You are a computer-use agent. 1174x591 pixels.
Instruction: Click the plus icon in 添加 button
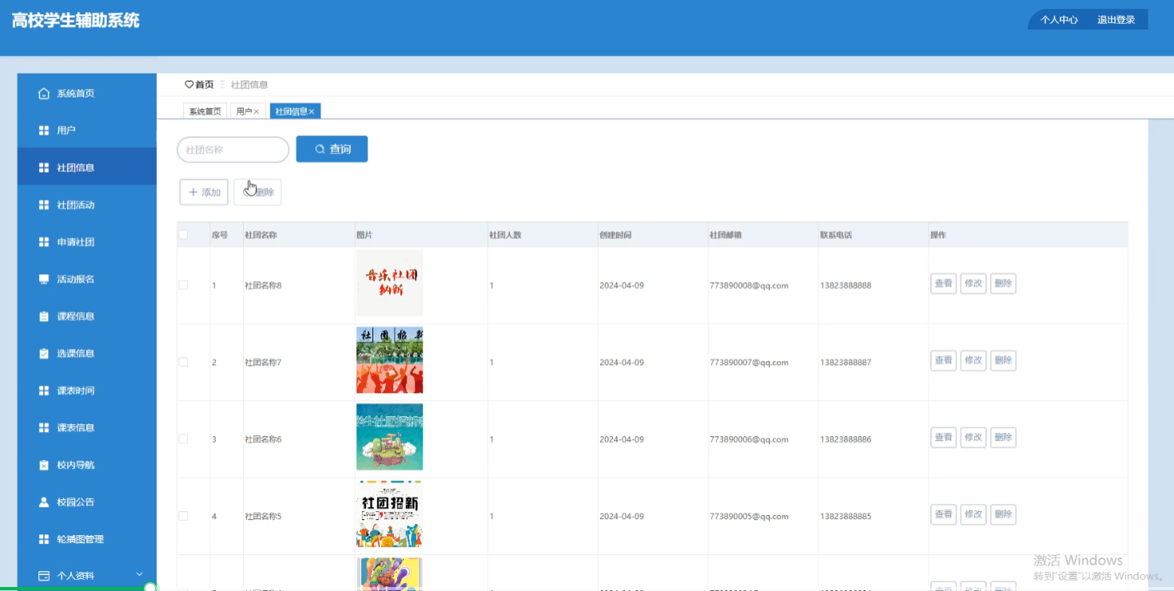click(x=193, y=192)
